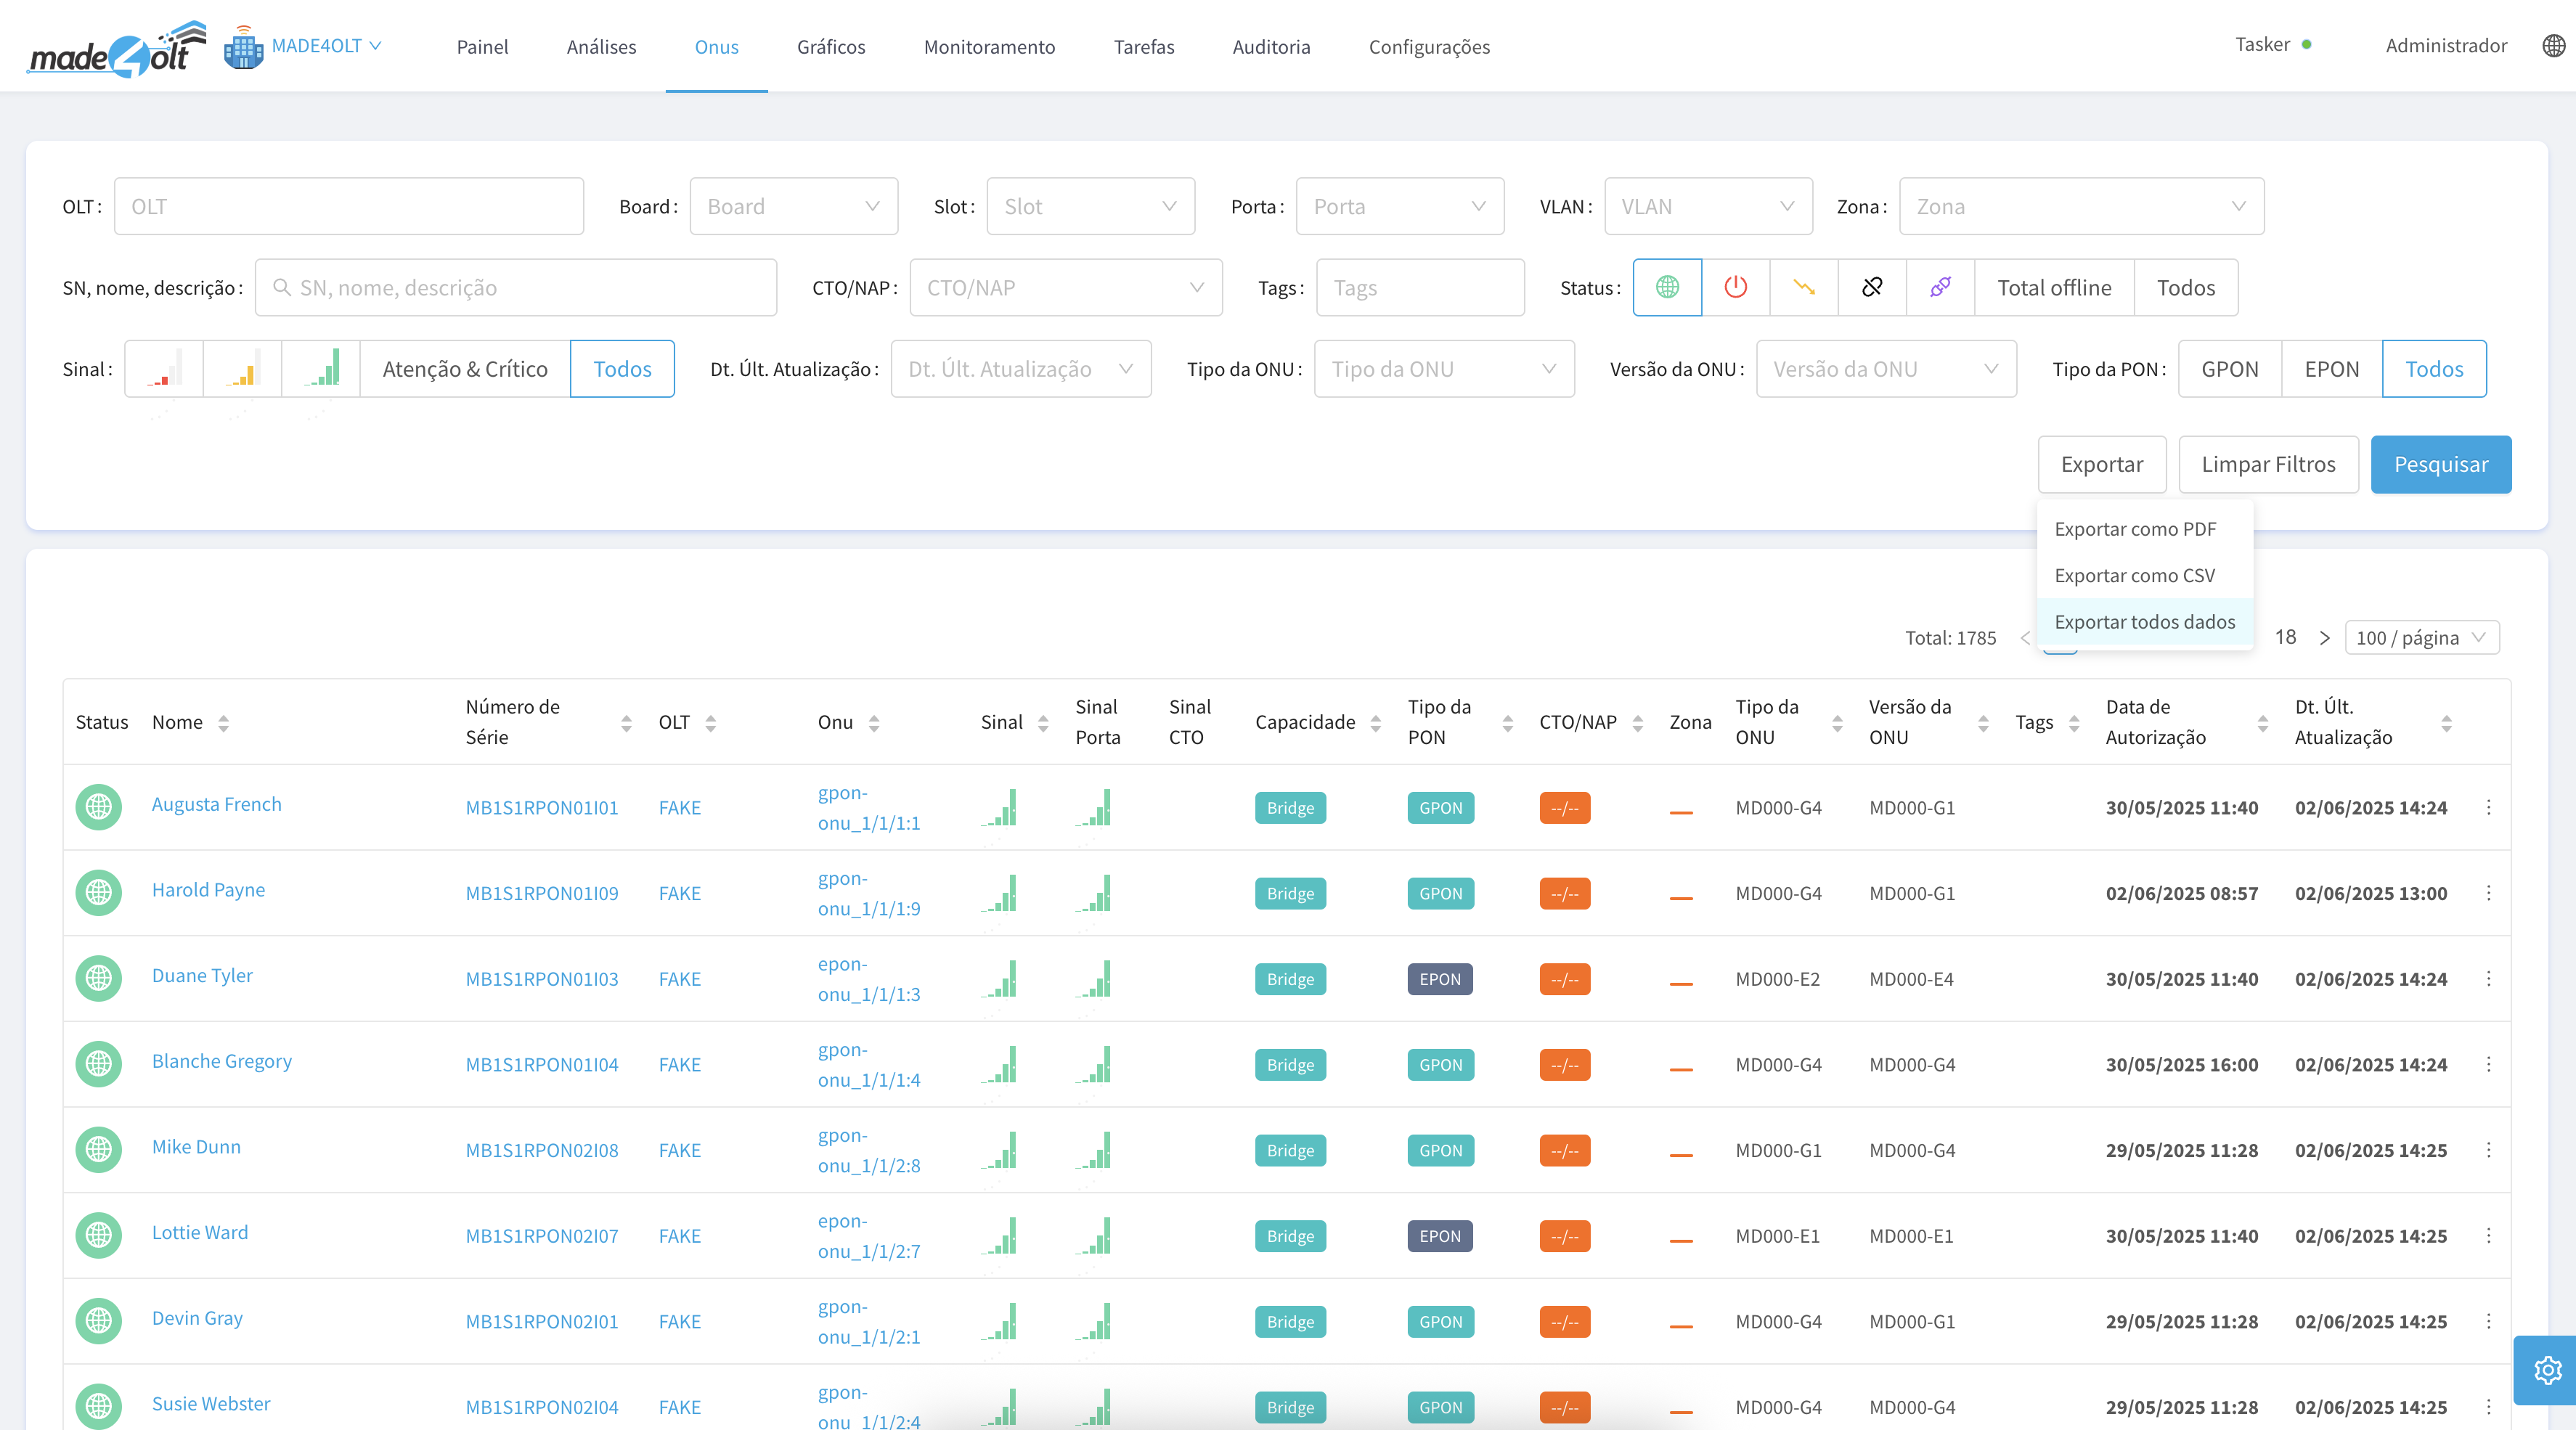Choose Exportar como PDF
Viewport: 2576px width, 1430px height.
click(x=2144, y=529)
